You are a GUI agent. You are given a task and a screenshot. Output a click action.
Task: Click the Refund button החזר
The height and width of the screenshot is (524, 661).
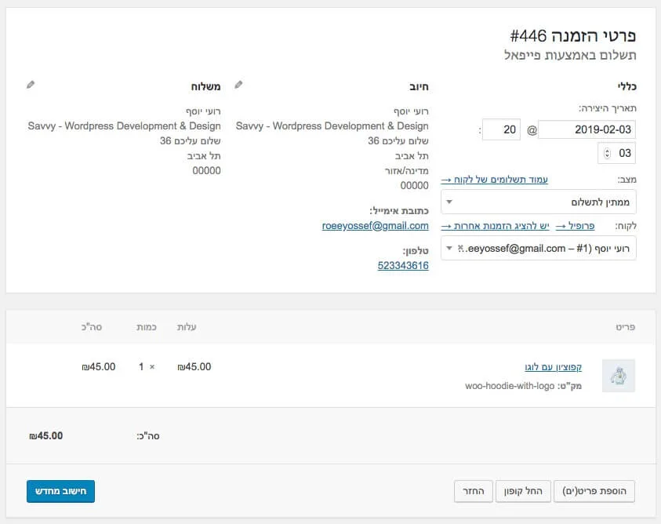pos(474,491)
